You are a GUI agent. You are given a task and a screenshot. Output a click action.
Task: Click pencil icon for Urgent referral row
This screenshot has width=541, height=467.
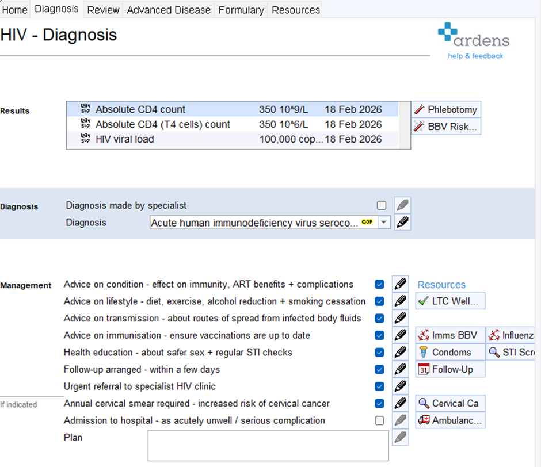pos(400,386)
